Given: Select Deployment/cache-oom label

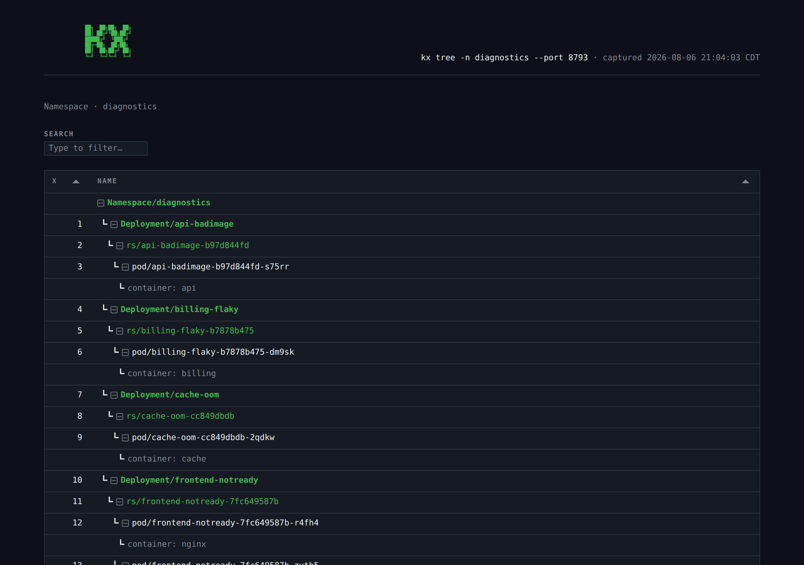Looking at the screenshot, I should [x=170, y=395].
